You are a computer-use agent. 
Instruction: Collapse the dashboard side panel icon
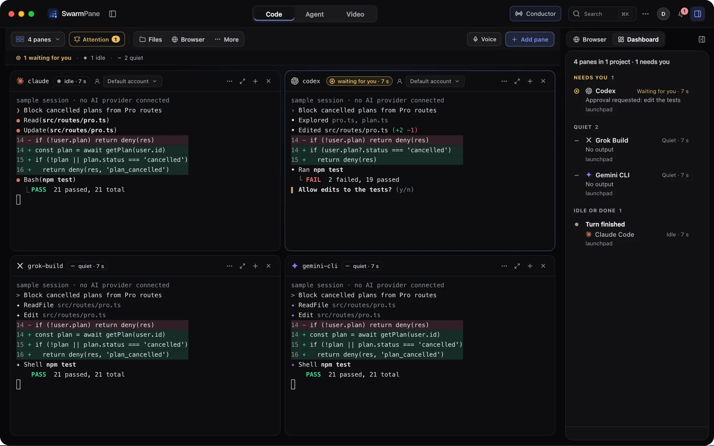click(702, 39)
